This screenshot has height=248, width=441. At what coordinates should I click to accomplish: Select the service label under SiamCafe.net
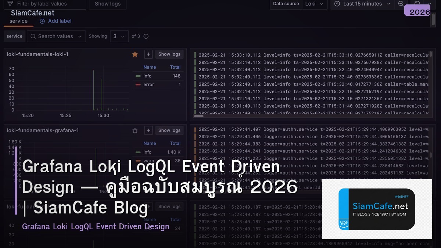pos(18,21)
